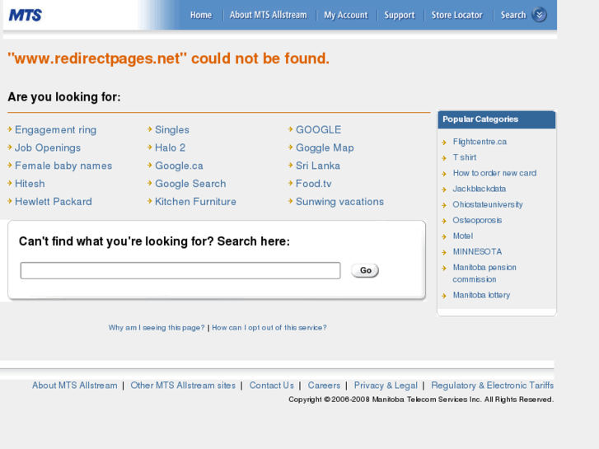Go to My Account menu

tap(346, 16)
